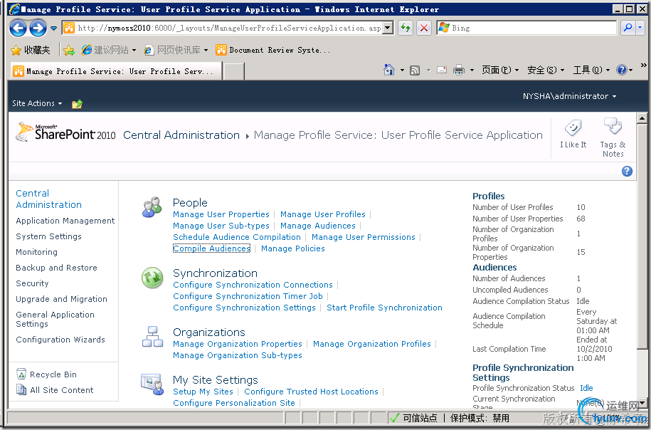Open the 页面(P) menu
Image resolution: width=651 pixels, height=430 pixels.
(x=500, y=70)
